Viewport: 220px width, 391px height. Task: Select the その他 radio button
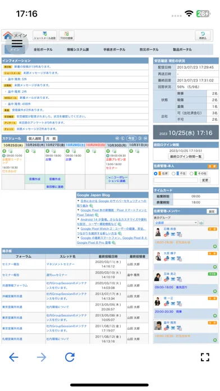[191, 174]
